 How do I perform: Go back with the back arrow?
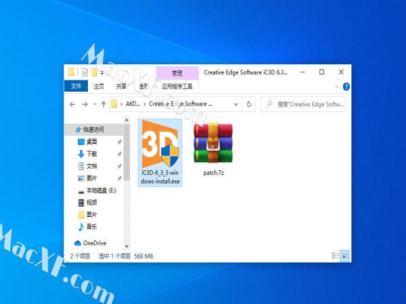(72, 105)
